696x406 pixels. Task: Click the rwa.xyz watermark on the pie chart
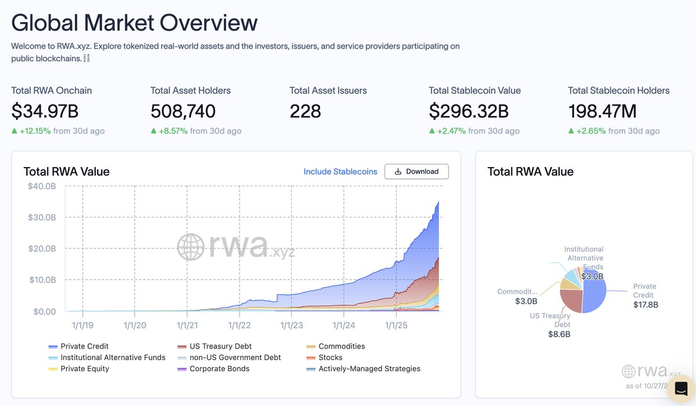(651, 371)
